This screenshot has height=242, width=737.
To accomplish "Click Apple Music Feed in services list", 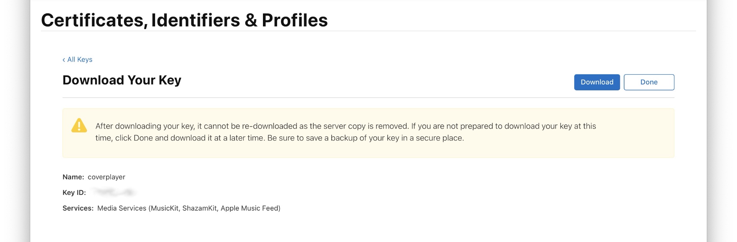I will (250, 208).
